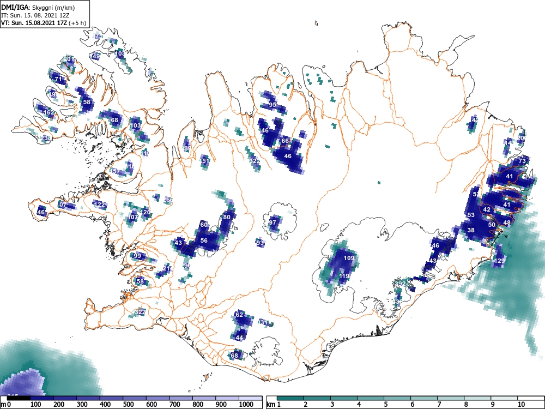Screen dimensions: 545x409
Task: Click the 'm' unit label of the meter legend
Action: pyautogui.click(x=3, y=405)
